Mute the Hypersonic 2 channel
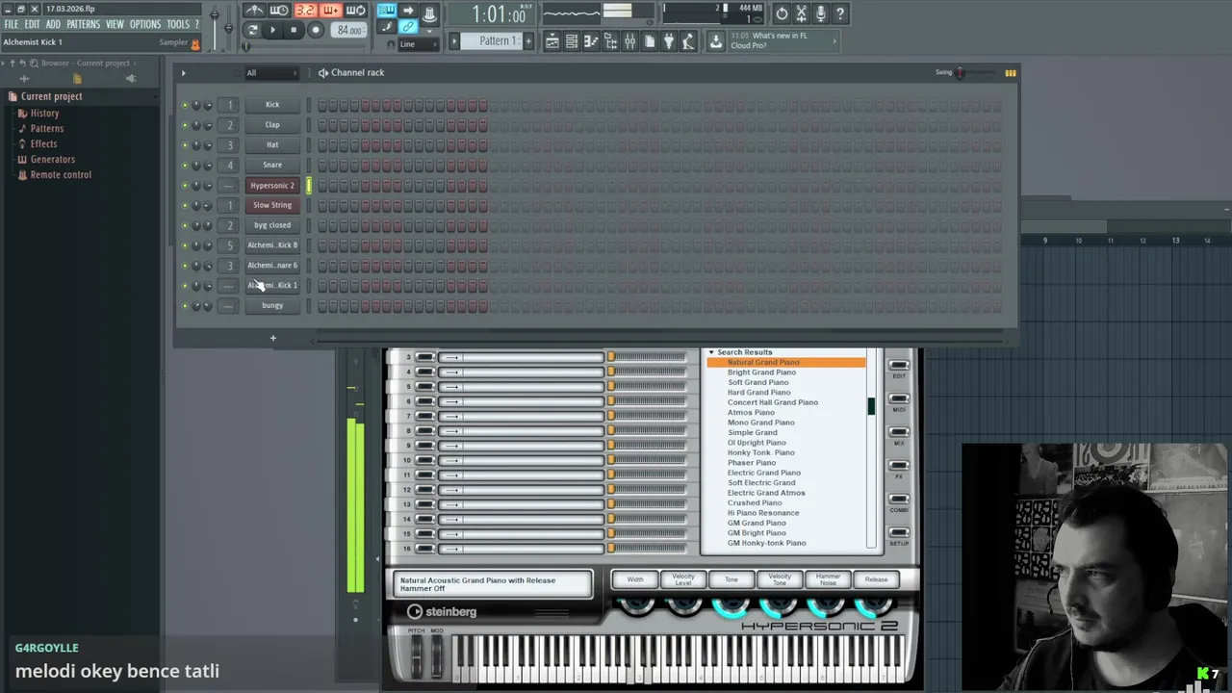 tap(185, 186)
